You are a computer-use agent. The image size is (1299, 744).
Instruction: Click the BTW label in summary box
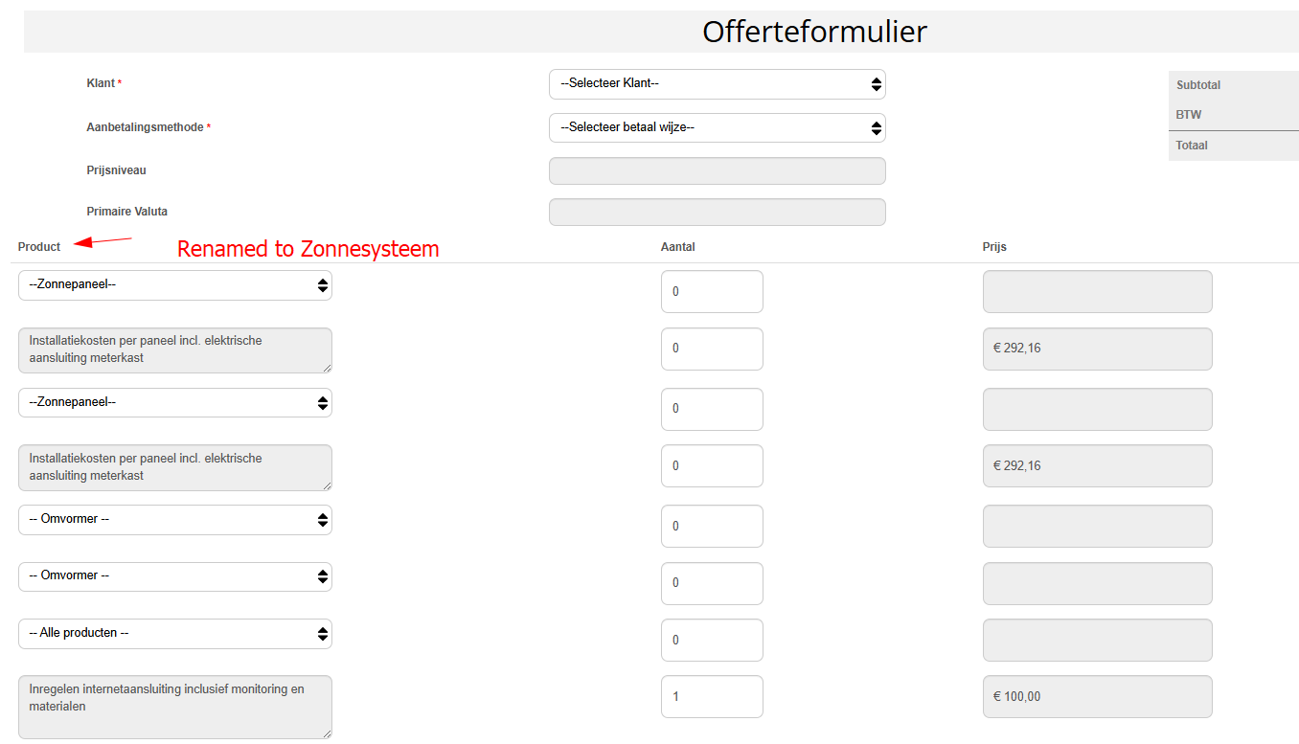(x=1189, y=115)
